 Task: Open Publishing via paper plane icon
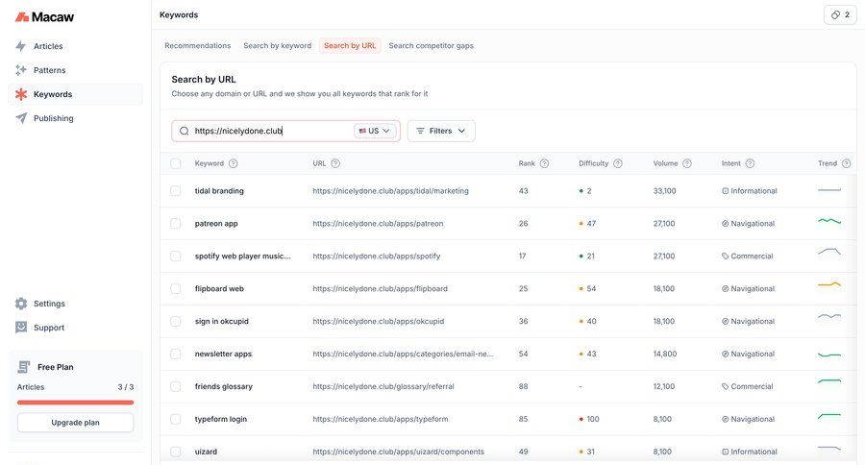(x=21, y=118)
